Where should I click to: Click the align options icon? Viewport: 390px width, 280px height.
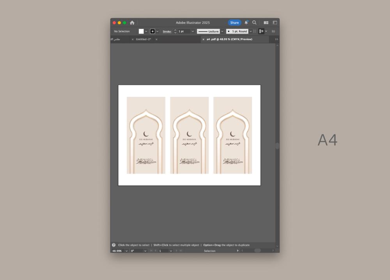(x=261, y=31)
